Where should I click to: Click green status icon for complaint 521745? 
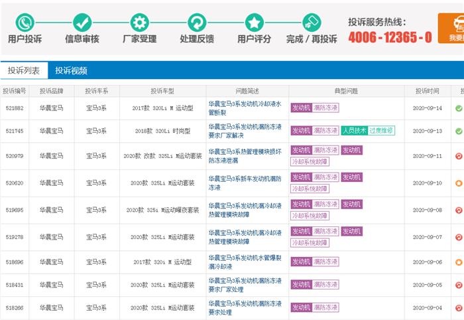coord(459,131)
